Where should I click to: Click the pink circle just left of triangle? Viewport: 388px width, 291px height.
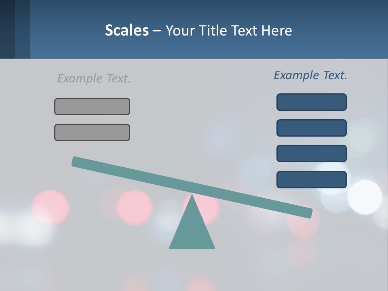134,207
